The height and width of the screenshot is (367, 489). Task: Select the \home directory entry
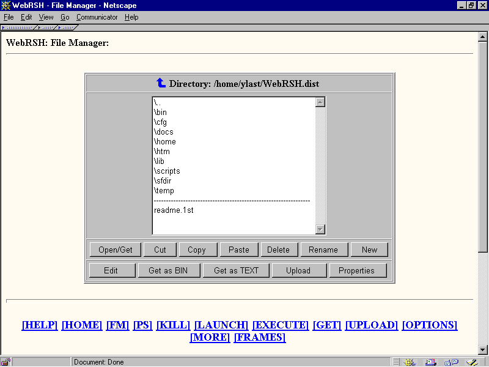pyautogui.click(x=234, y=142)
